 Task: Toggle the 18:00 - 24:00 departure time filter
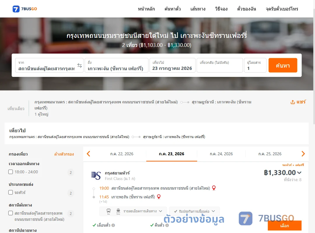point(11,172)
